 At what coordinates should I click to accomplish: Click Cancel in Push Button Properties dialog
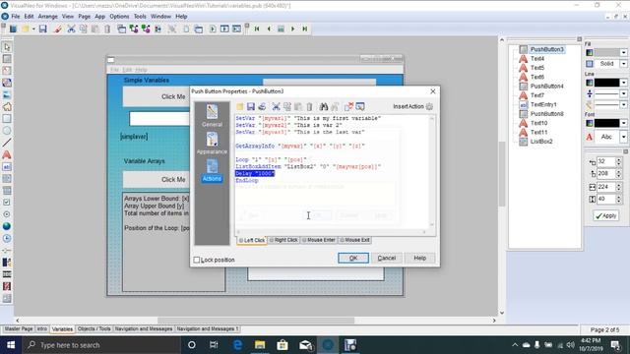click(387, 258)
